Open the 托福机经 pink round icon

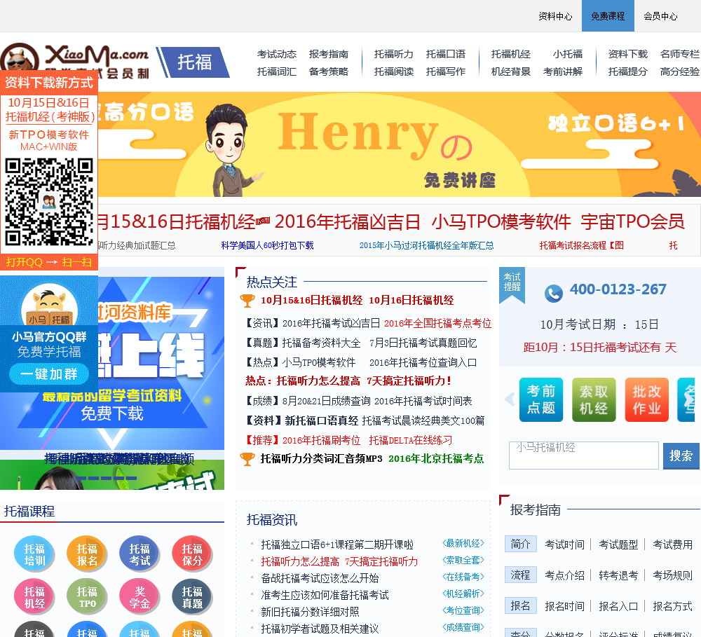(34, 597)
